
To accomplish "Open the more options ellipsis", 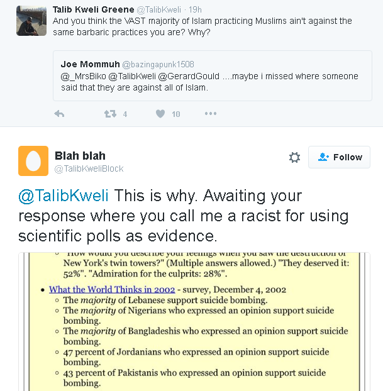I will [210, 114].
